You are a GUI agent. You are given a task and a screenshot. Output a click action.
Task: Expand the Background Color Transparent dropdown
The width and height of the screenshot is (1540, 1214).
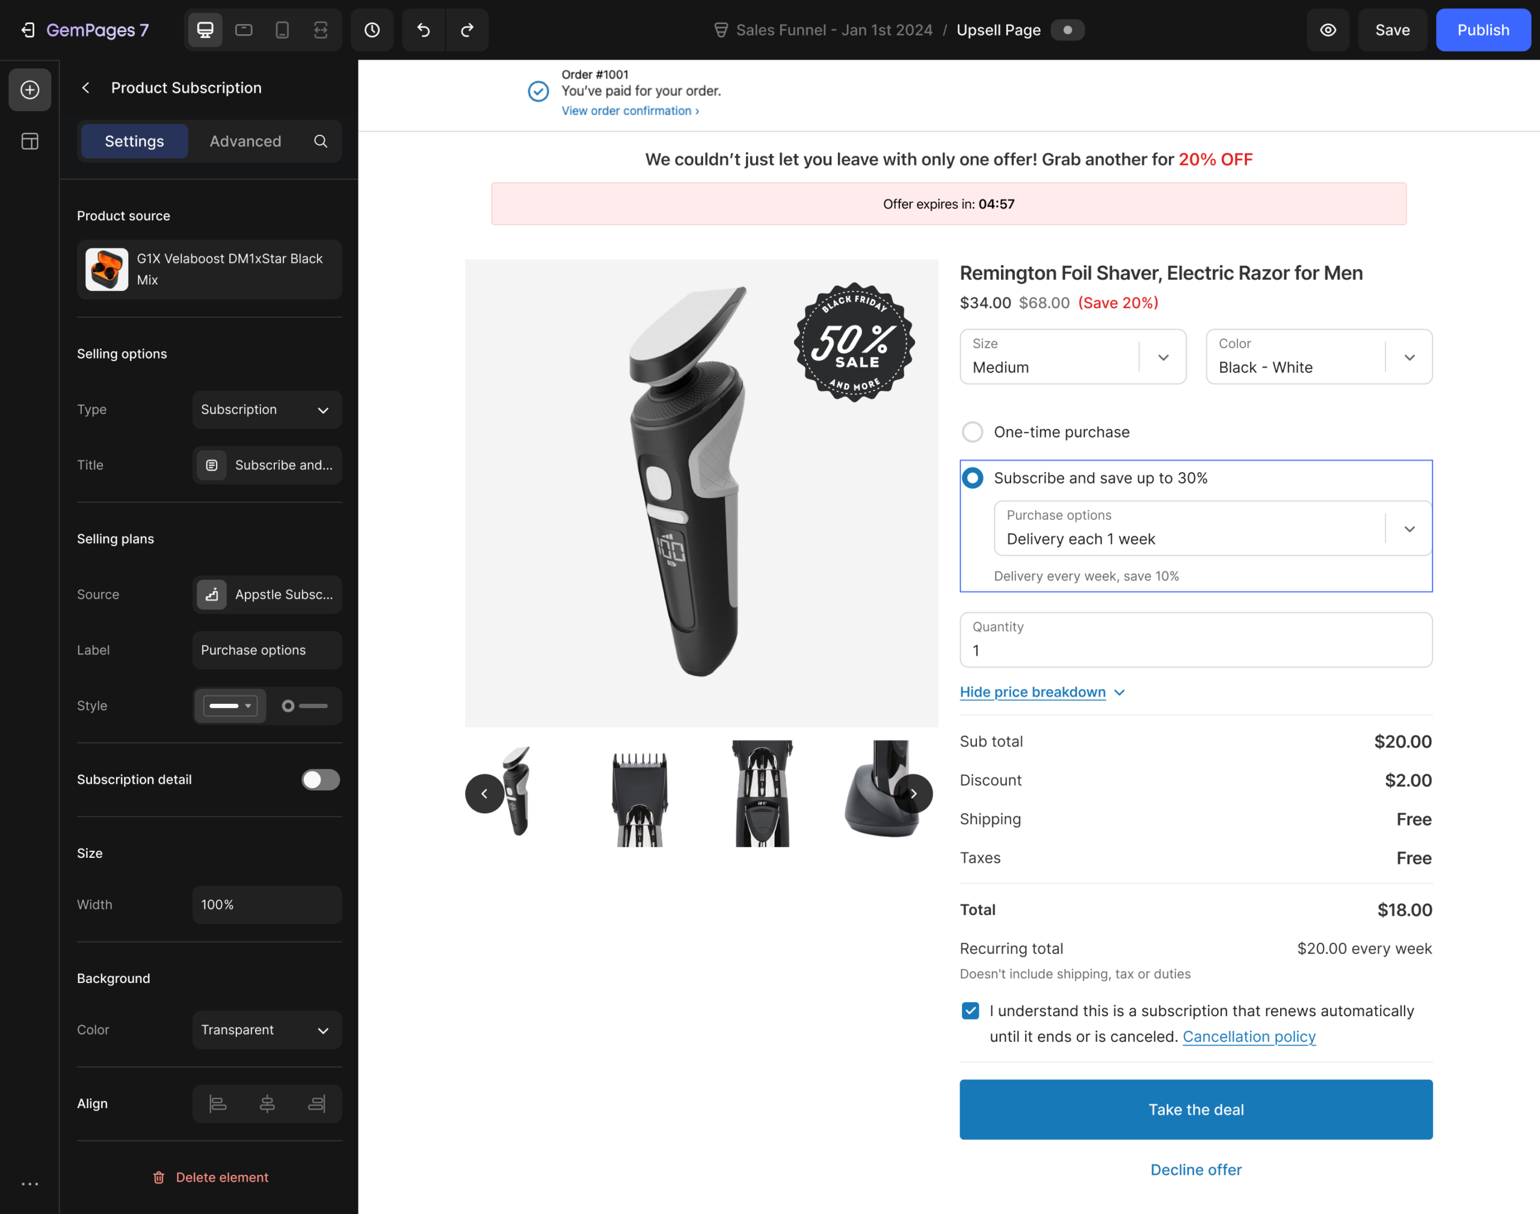tap(266, 1030)
